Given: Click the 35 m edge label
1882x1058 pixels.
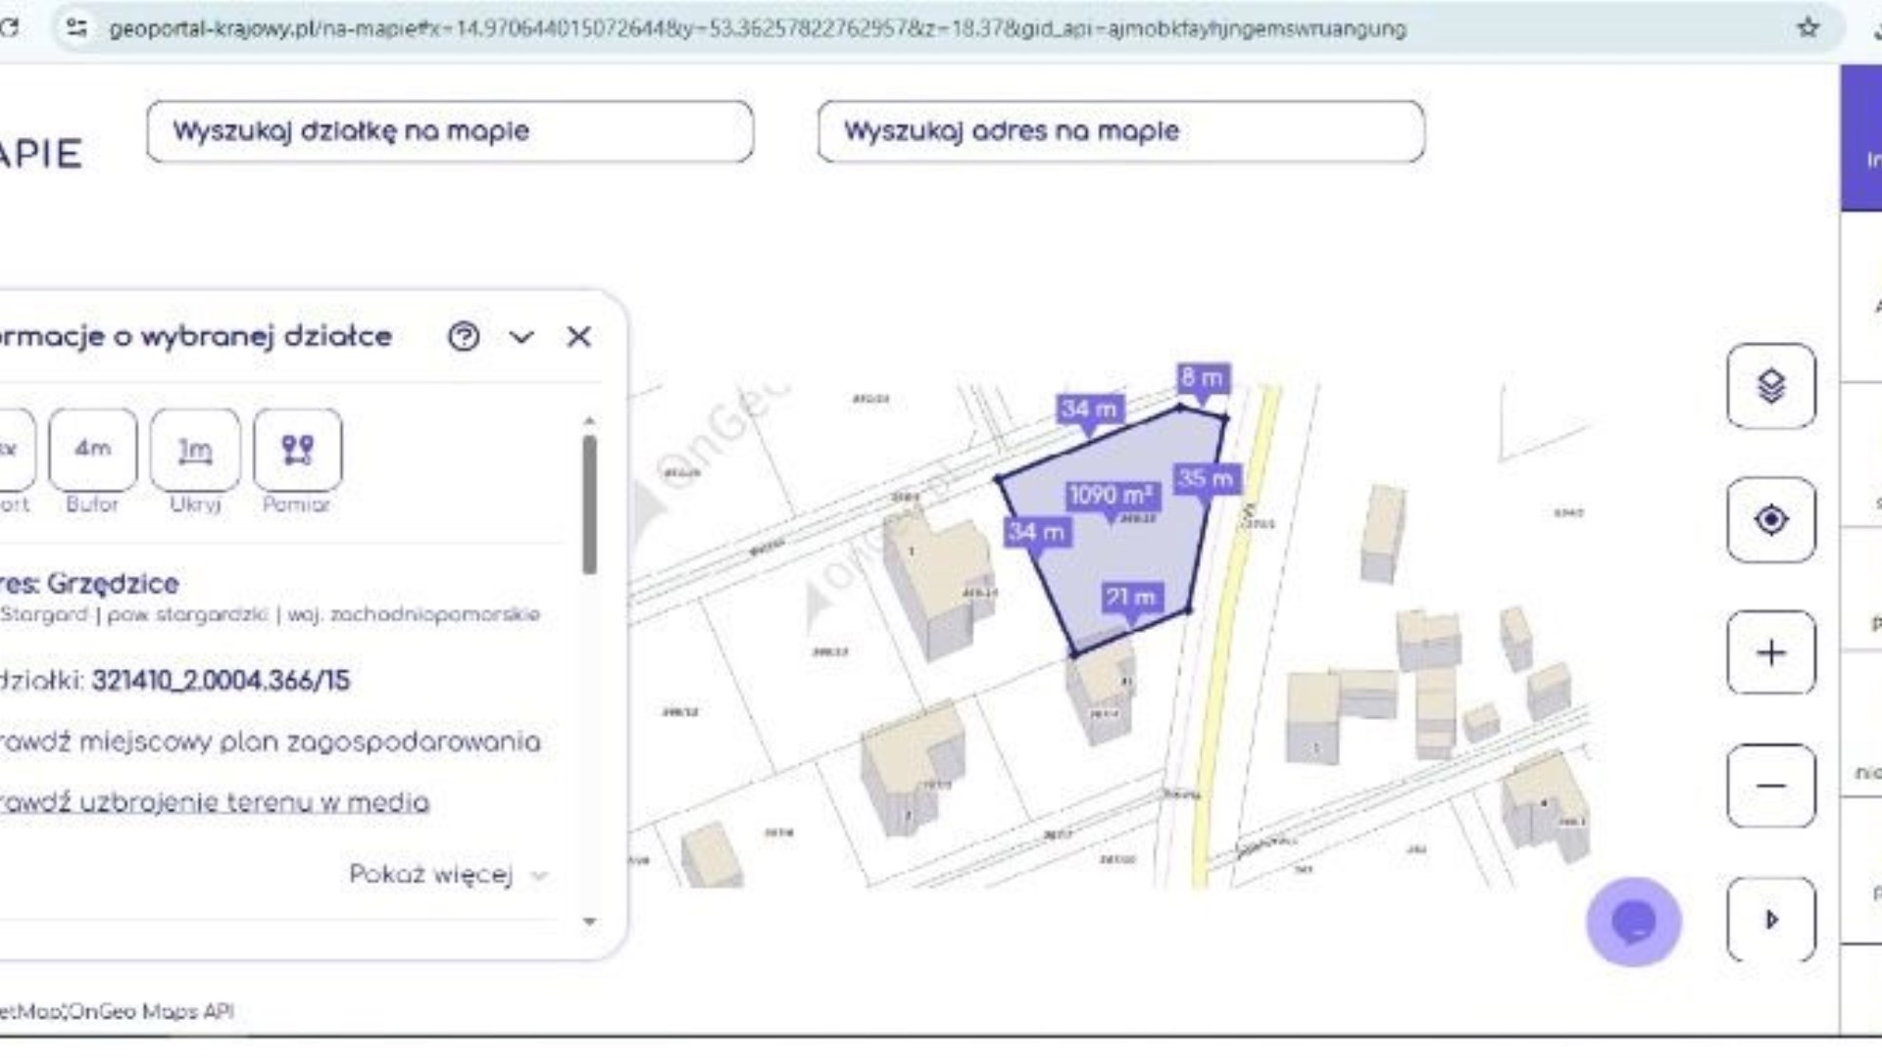Looking at the screenshot, I should click(x=1206, y=479).
